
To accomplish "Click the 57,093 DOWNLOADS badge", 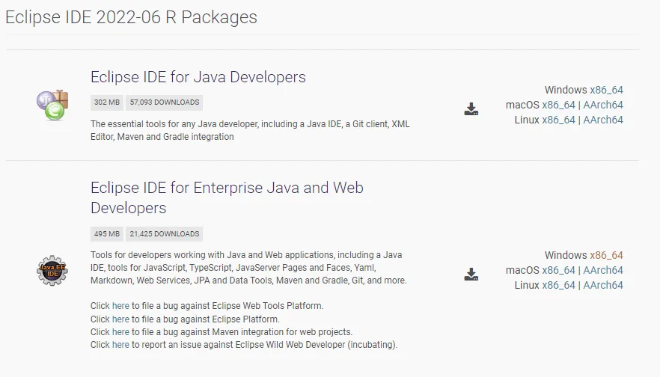I will 164,102.
